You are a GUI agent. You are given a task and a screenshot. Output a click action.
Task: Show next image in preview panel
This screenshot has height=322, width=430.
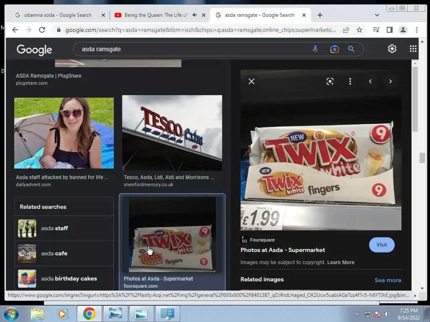[390, 81]
